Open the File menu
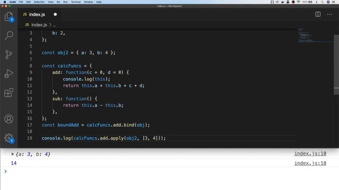339x190 pixels. tap(21, 2)
